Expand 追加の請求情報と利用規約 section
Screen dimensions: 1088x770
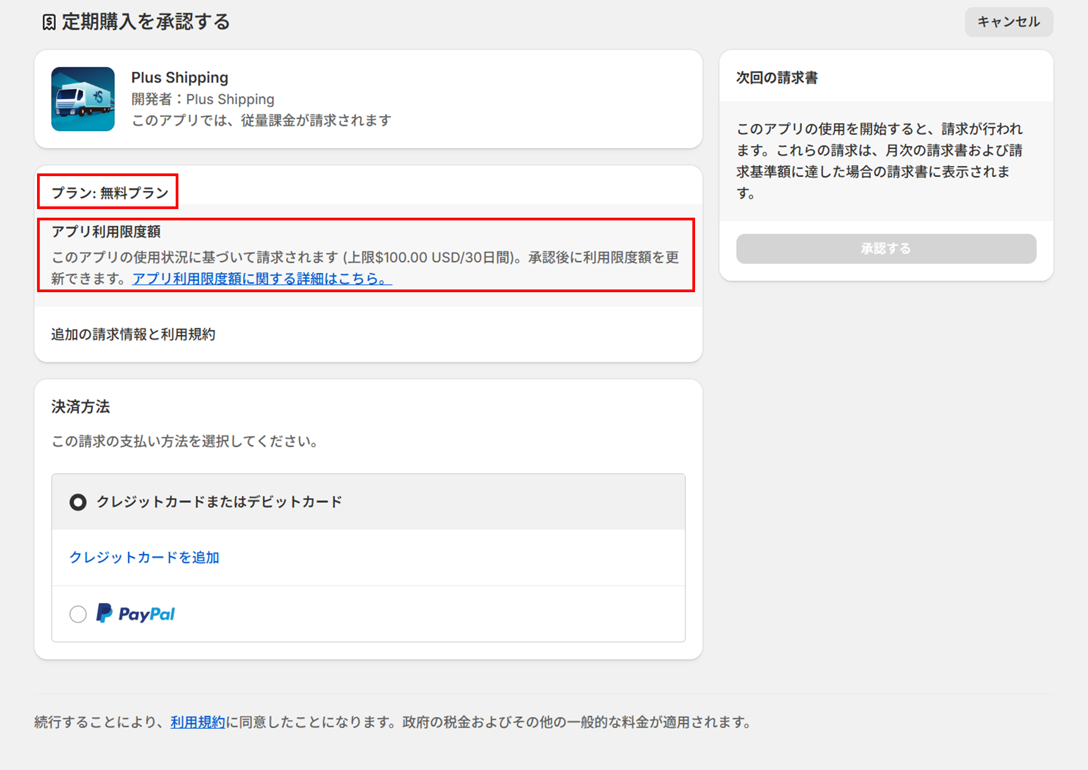(133, 335)
